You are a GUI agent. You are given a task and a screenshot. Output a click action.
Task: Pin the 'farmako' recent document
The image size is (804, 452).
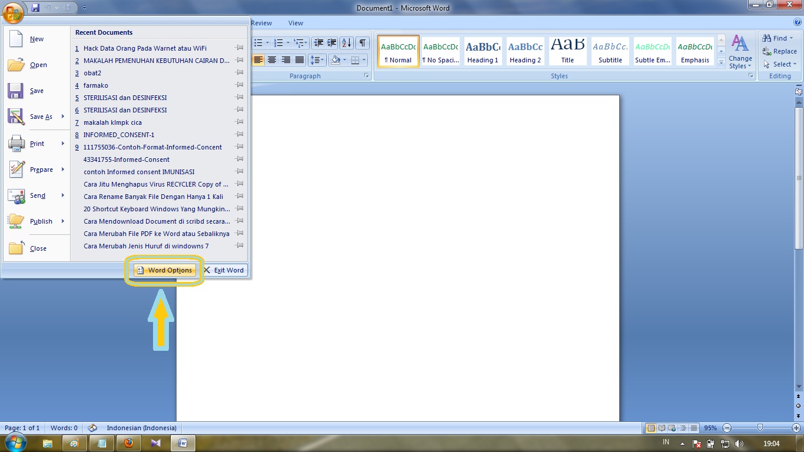coord(240,85)
